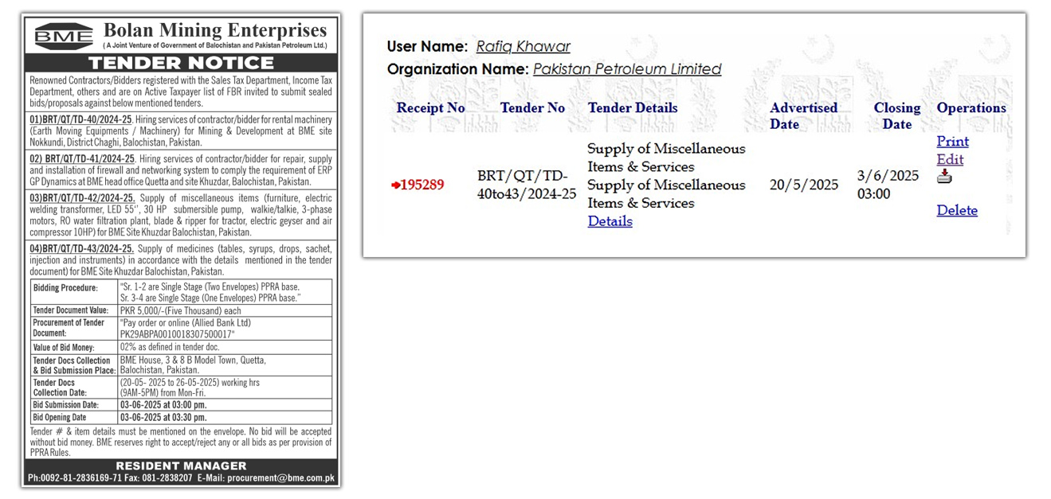
Task: Click the TENDER NOTICE banner
Action: click(x=181, y=63)
